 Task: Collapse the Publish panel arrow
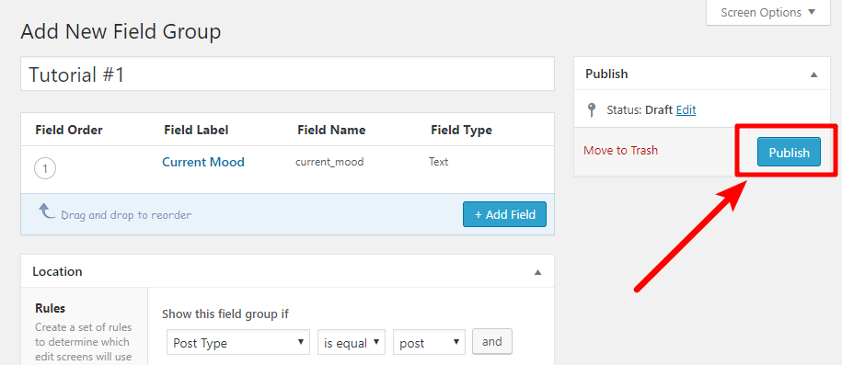point(813,74)
